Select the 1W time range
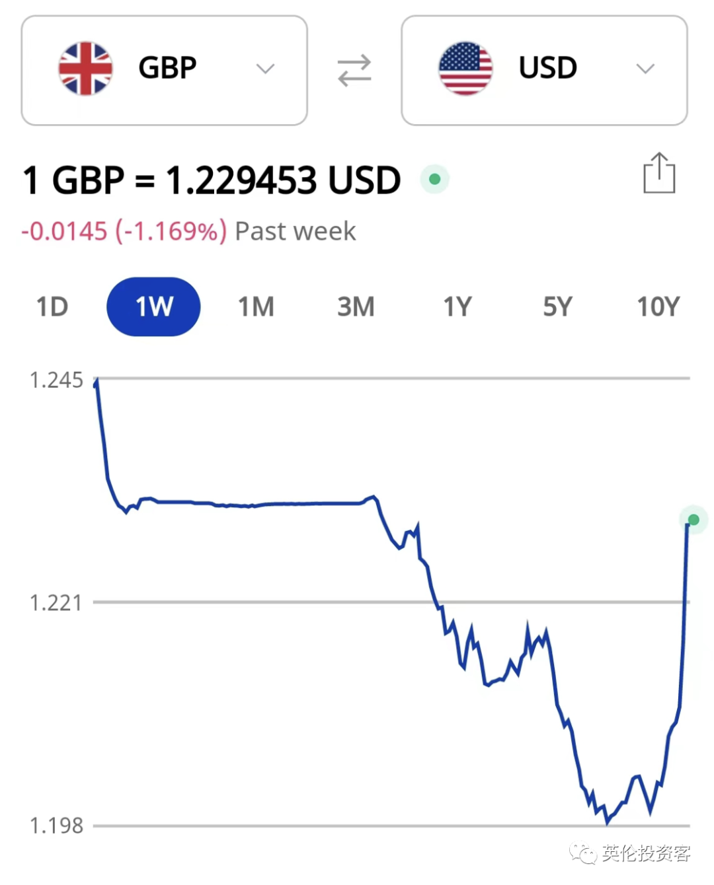The width and height of the screenshot is (714, 885). pos(153,306)
